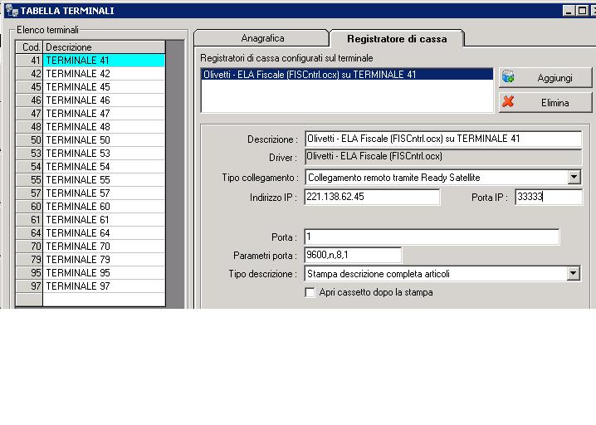The image size is (596, 425).
Task: Click the Tabella Terminali title bar icon
Action: [x=12, y=10]
